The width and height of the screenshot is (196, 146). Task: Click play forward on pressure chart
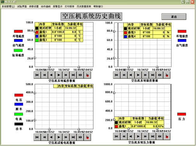[x=138, y=136]
